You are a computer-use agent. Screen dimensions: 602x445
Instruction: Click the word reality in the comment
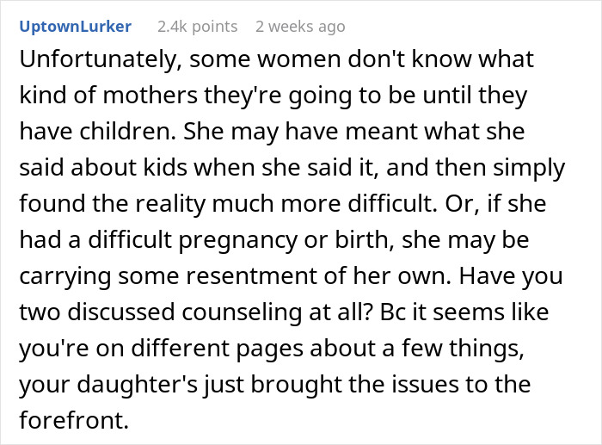click(x=170, y=204)
